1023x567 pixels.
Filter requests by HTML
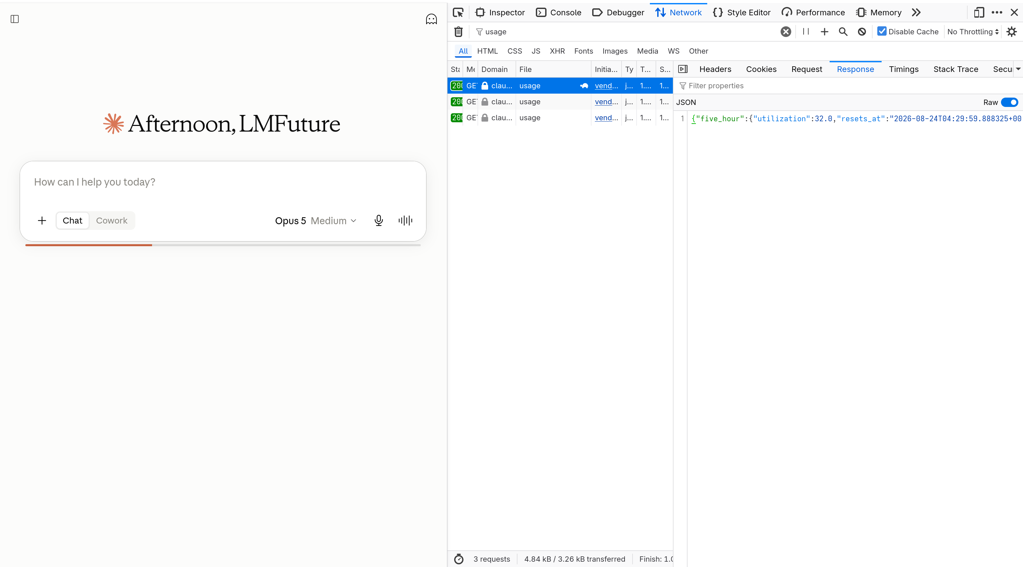tap(487, 51)
